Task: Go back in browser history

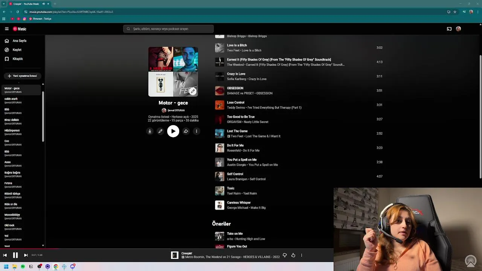Action: 4,12
